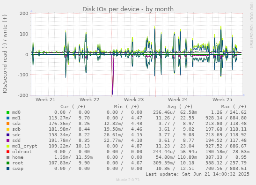
Task: Click the '200' y-axis label
Action: (x=24, y=14)
